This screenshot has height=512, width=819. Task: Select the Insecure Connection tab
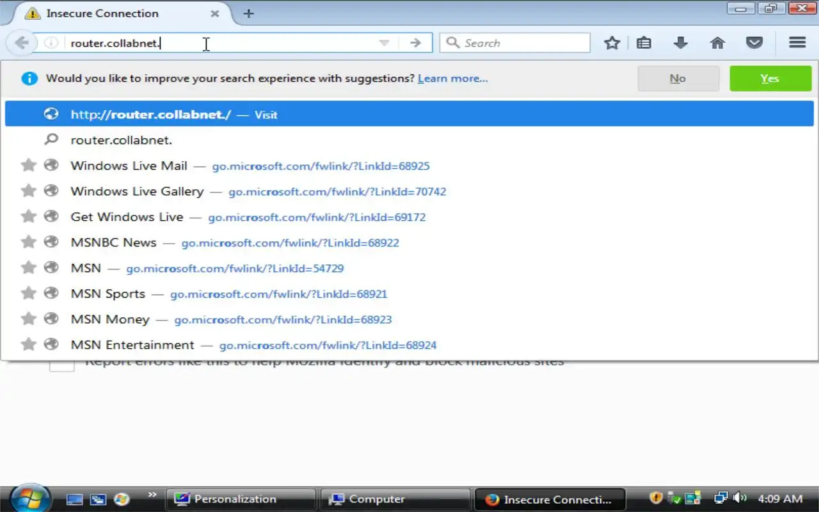(x=123, y=13)
